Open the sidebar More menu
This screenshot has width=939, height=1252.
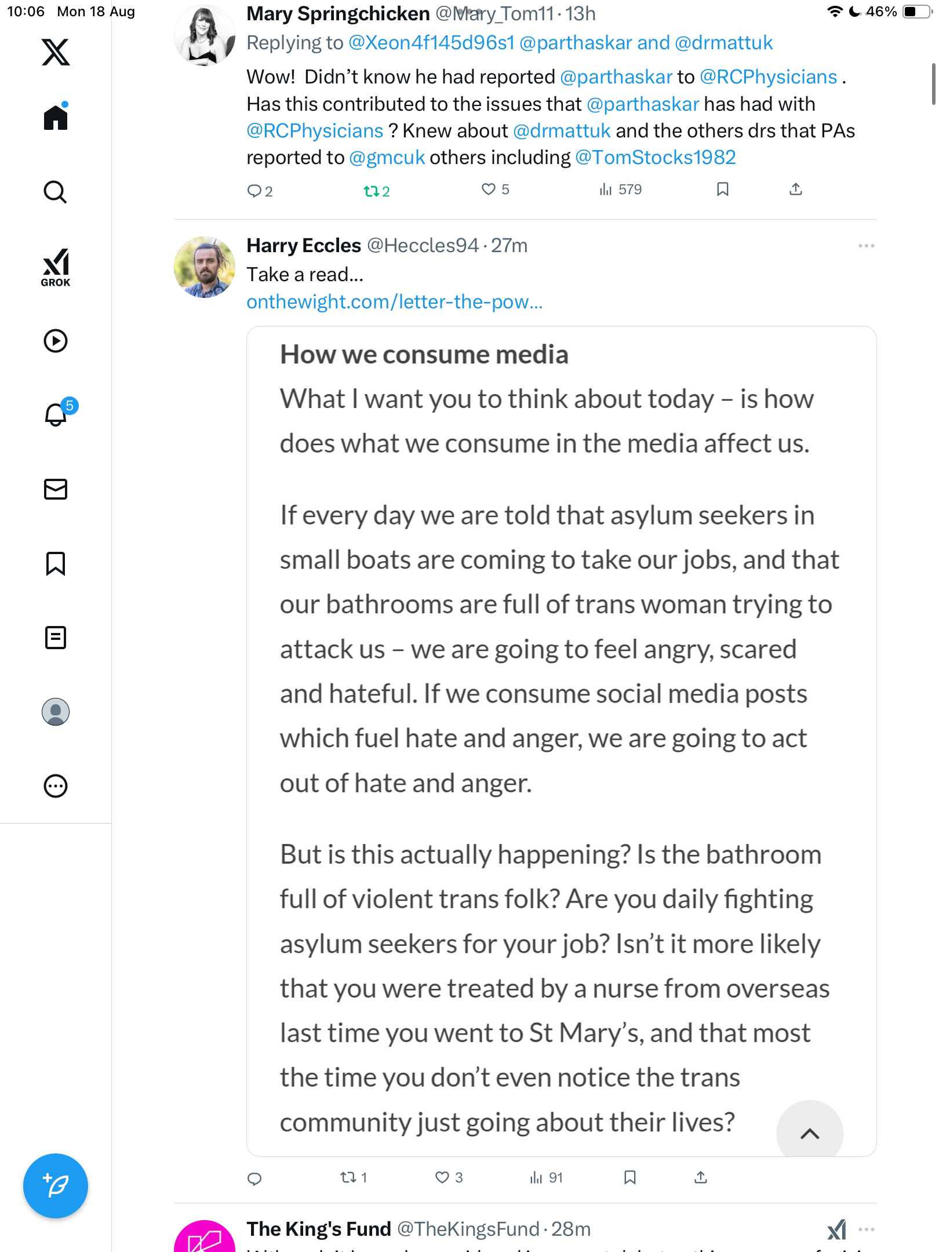click(x=56, y=786)
